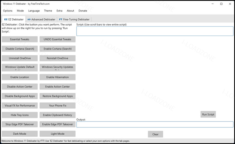
Task: Open the Language menu
Action: click(34, 11)
